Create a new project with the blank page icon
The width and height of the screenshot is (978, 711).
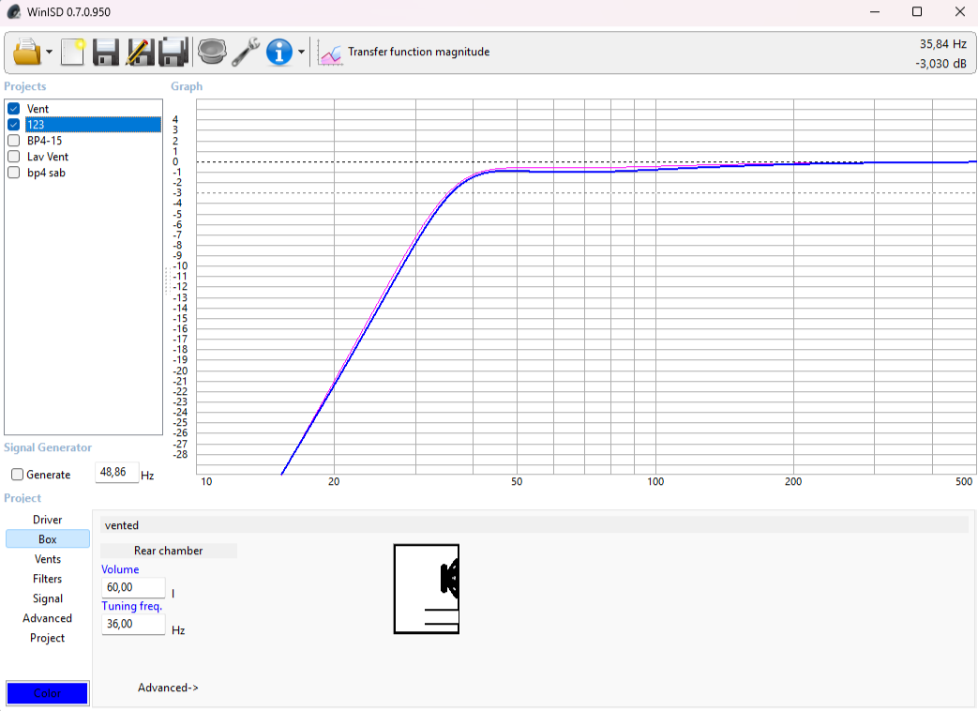72,52
